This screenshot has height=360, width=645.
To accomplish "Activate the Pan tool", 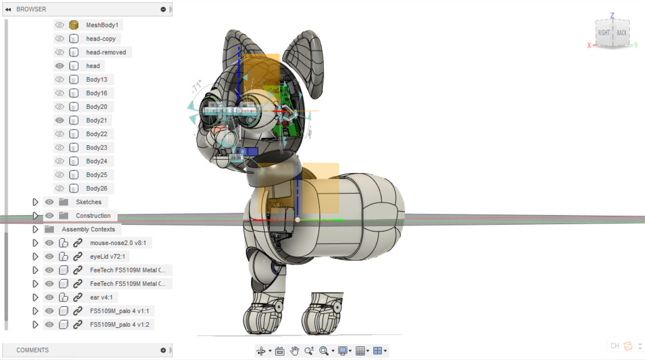I will tap(295, 350).
